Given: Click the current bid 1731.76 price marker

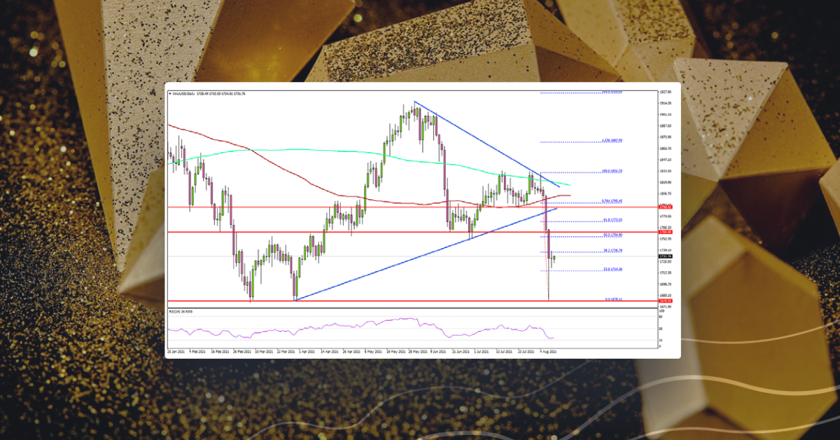Looking at the screenshot, I should click(664, 255).
